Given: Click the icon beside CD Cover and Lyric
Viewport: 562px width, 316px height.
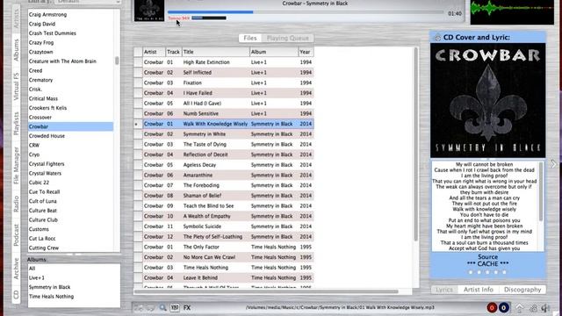Looking at the screenshot, I should 437,37.
